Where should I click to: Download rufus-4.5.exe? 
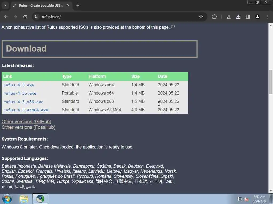pos(19,85)
